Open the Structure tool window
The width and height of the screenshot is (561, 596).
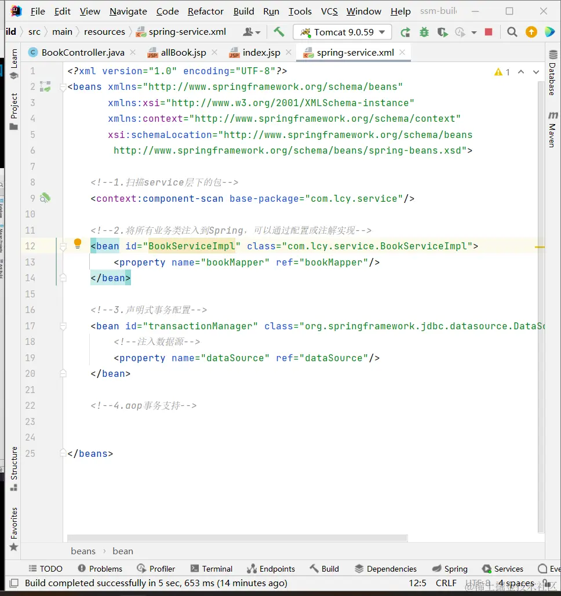(x=14, y=468)
